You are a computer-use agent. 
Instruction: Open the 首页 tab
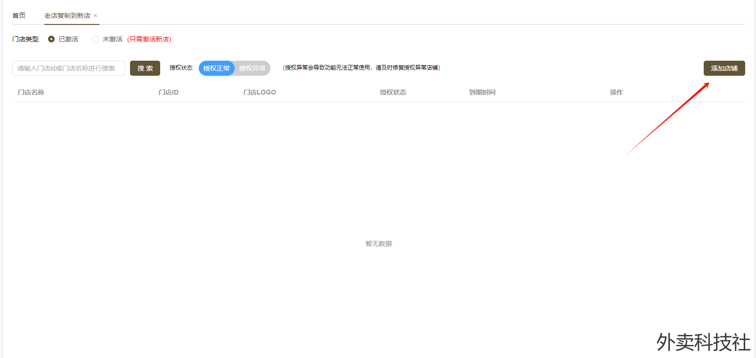pos(19,16)
